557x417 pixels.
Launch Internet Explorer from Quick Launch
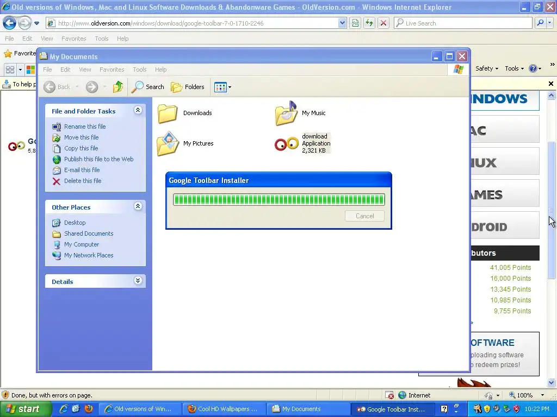pos(64,409)
